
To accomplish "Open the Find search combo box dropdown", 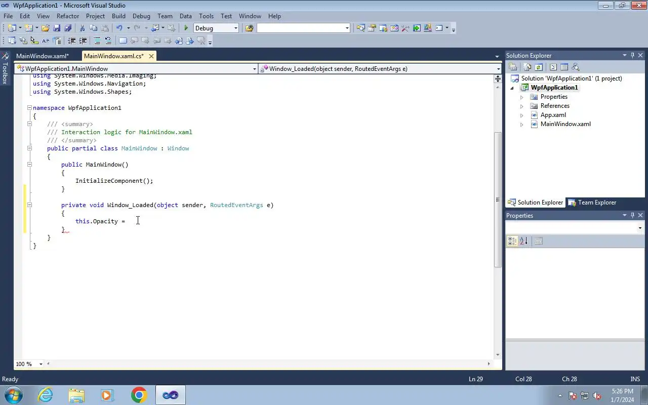I will [x=347, y=28].
